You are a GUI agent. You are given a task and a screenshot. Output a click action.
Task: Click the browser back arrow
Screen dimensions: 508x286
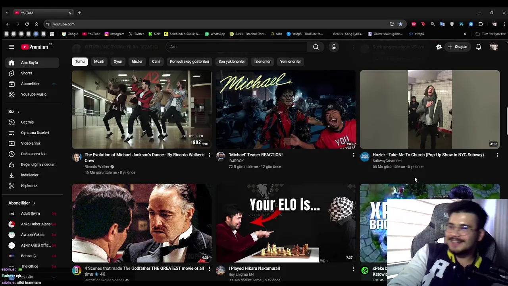point(8,24)
